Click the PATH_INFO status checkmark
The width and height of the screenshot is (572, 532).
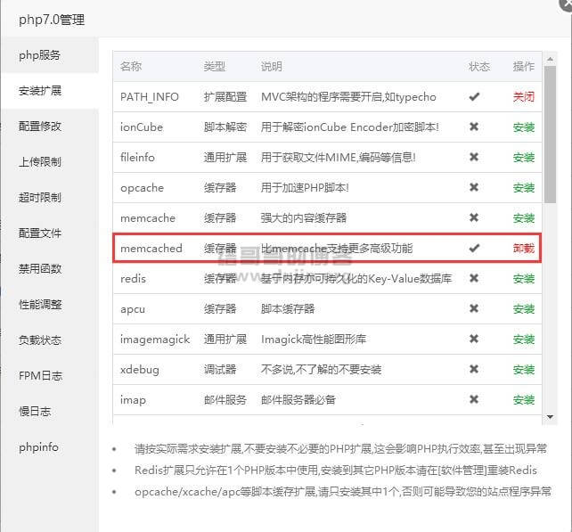click(474, 97)
